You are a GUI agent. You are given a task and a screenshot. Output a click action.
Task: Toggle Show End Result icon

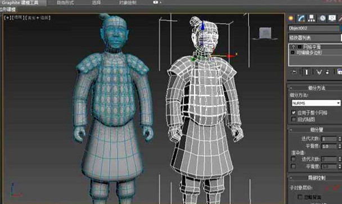(306, 72)
